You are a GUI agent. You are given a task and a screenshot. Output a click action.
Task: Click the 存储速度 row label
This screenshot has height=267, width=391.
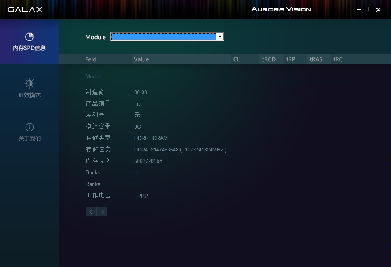(98, 150)
